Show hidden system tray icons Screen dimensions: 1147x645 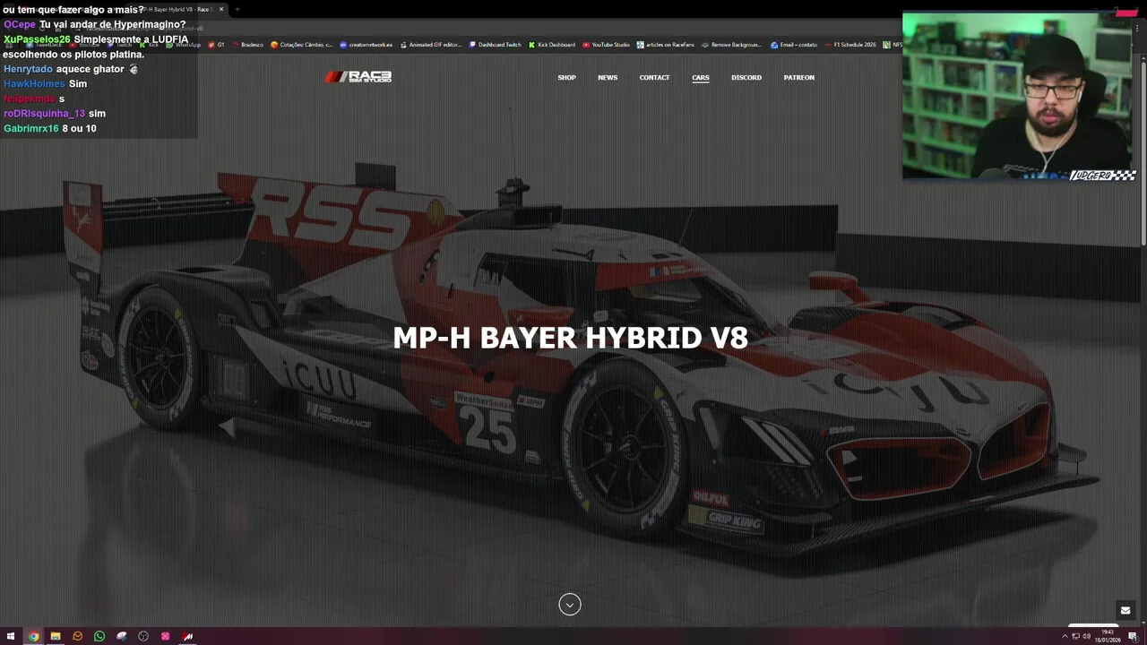(x=1065, y=636)
